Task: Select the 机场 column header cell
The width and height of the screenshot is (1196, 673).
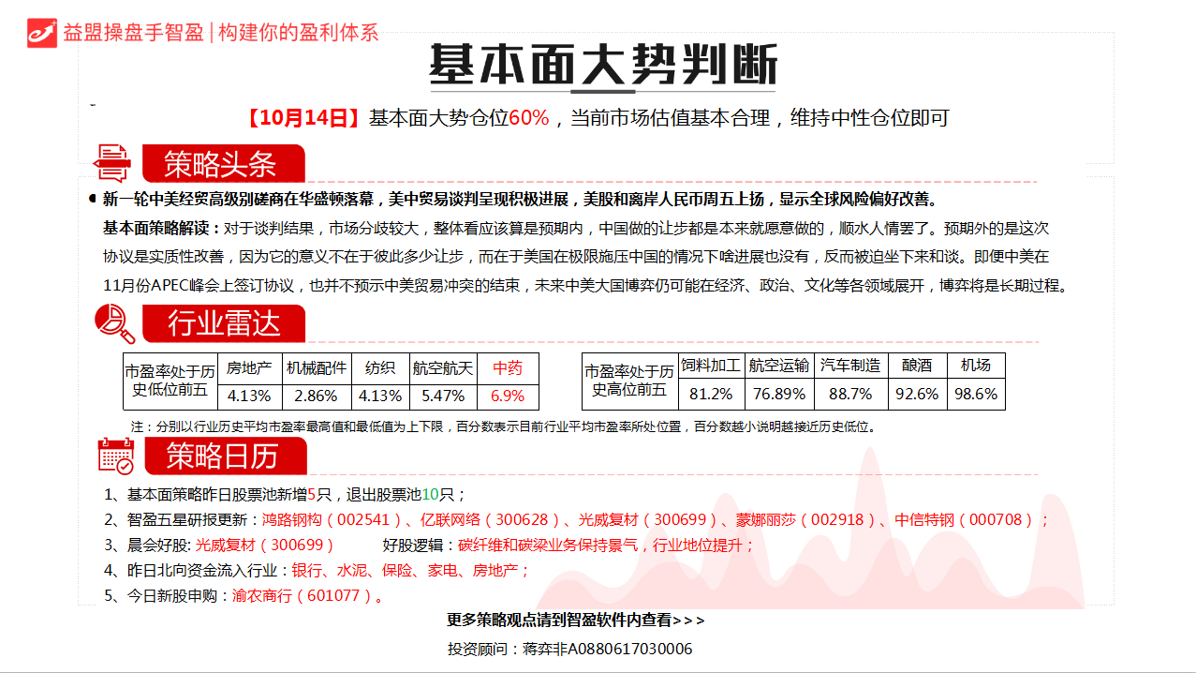Action: pos(975,366)
